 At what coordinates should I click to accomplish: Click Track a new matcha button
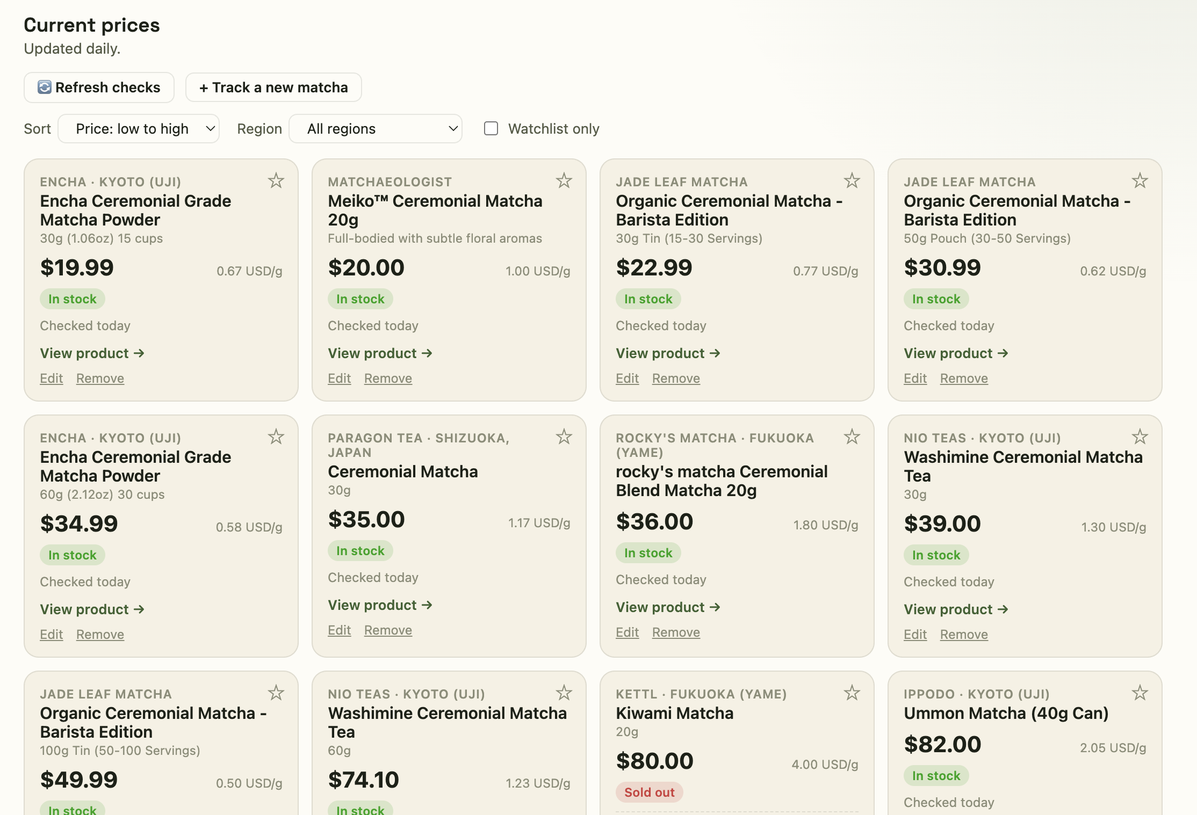point(273,88)
